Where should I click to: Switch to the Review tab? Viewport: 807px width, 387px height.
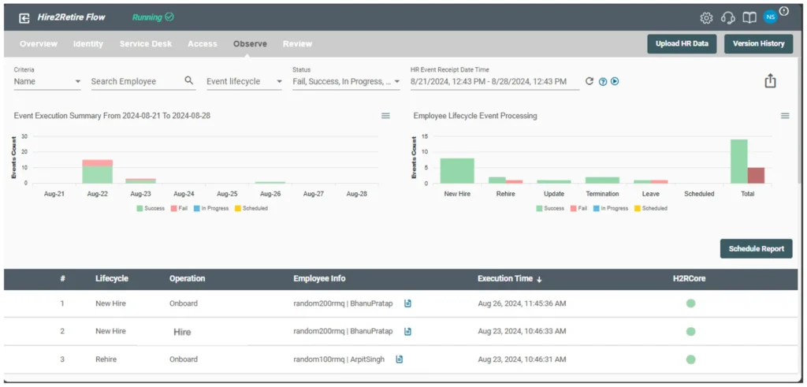pyautogui.click(x=297, y=43)
